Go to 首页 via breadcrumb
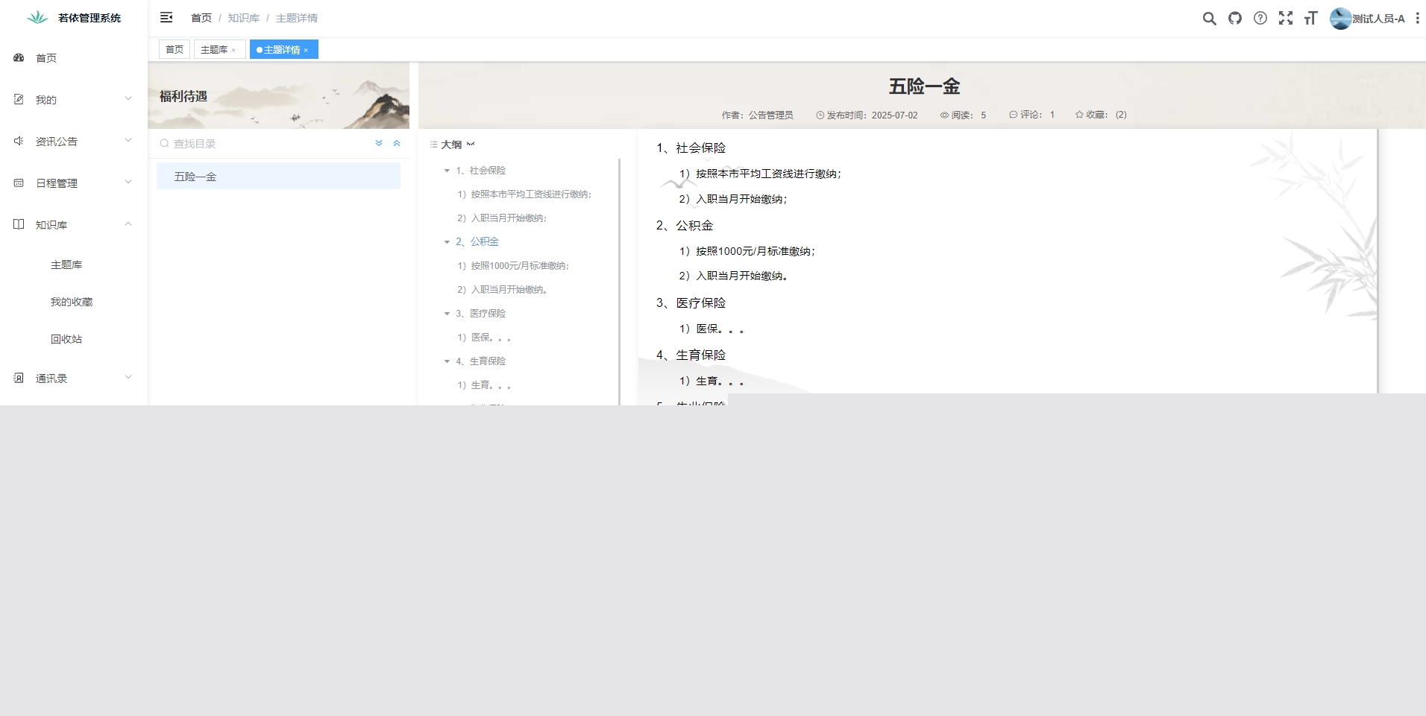 tap(201, 18)
